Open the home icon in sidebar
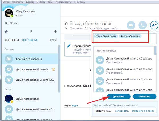This screenshot has height=121, width=159. click(x=7, y=32)
